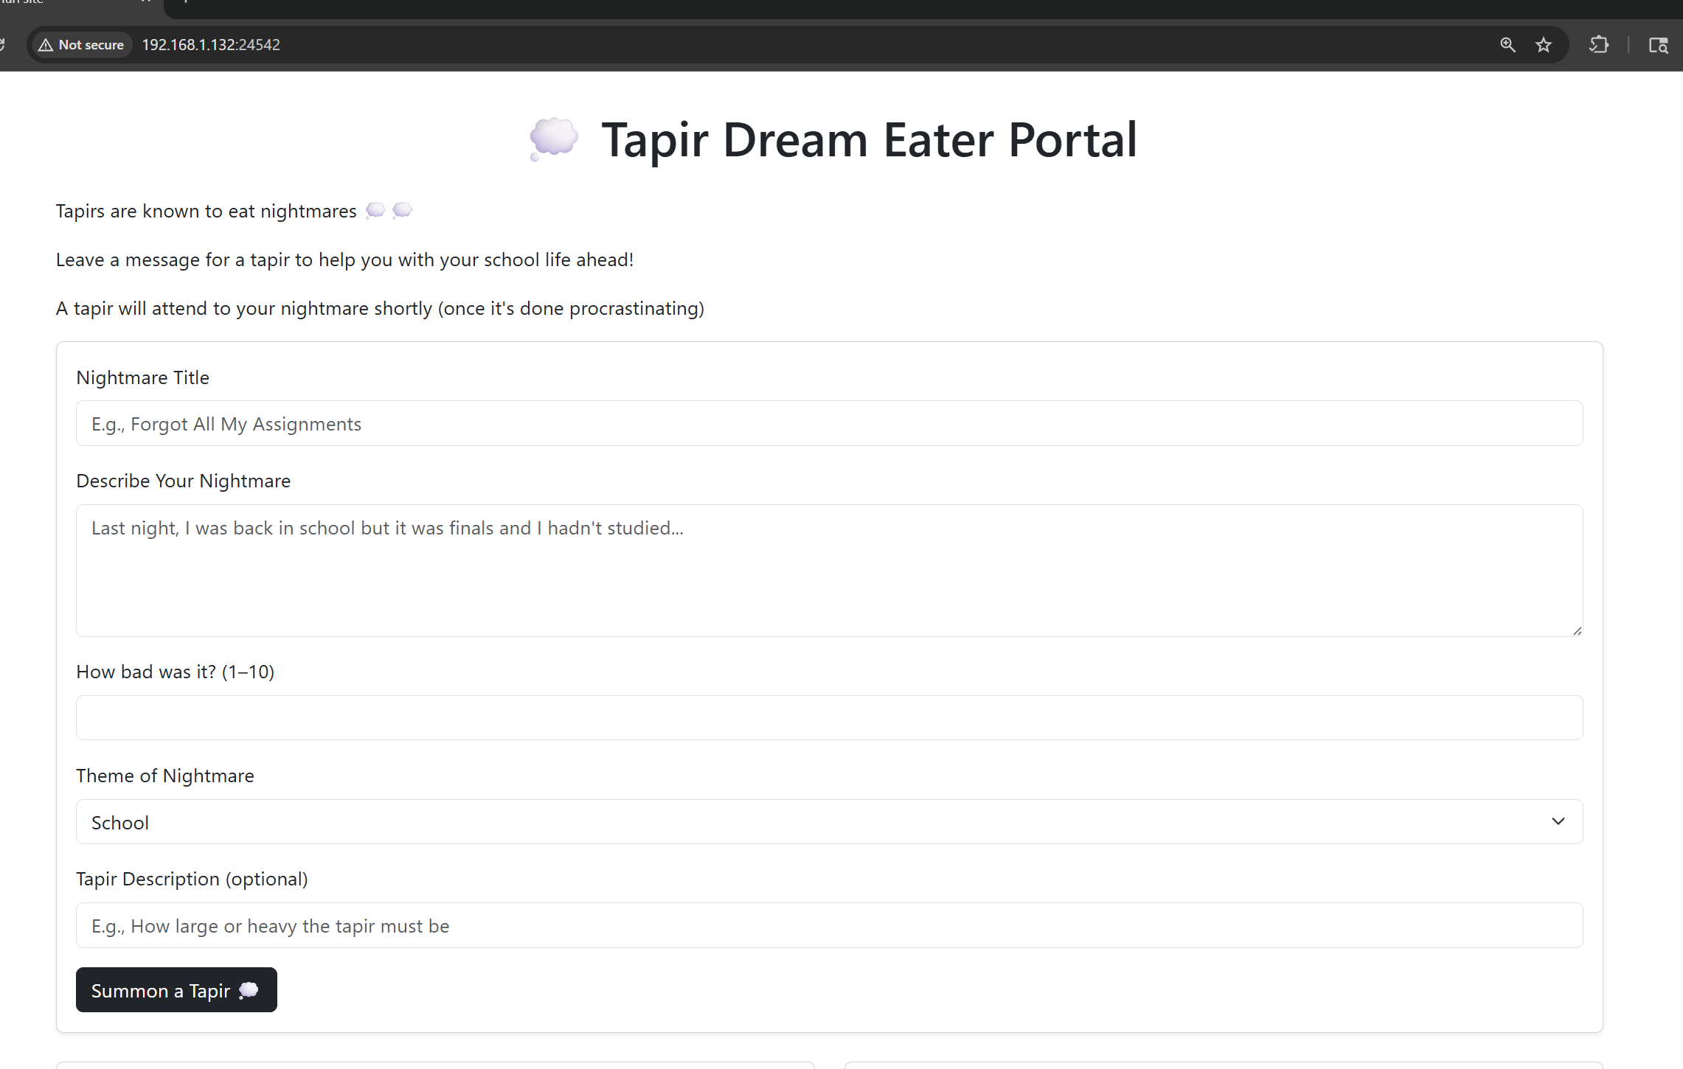Click second small thought bubble after 'nightmares'

tap(402, 211)
